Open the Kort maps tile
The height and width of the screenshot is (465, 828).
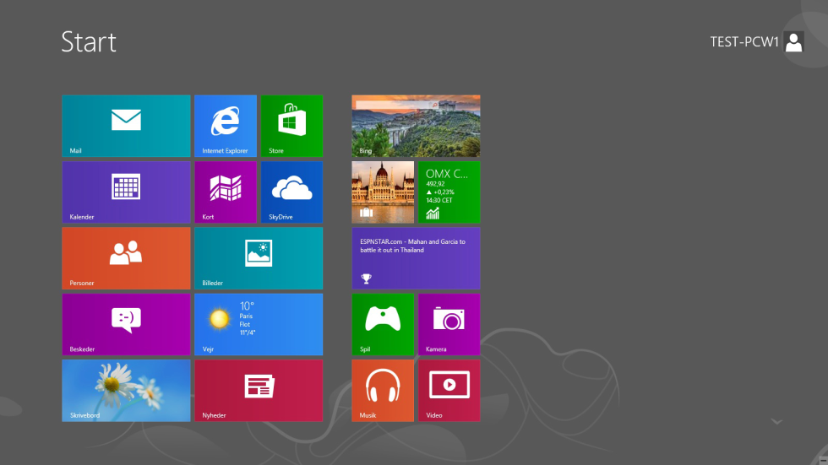coord(225,192)
